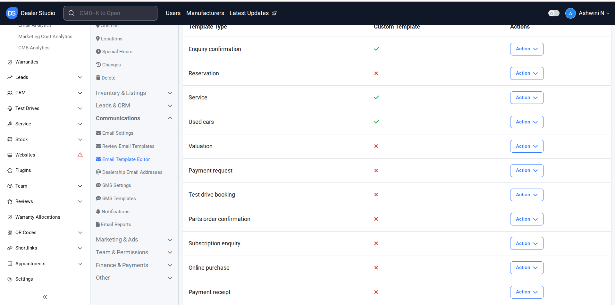The width and height of the screenshot is (615, 305).
Task: Expand the Leads sidebar menu chevron
Action: 80,77
